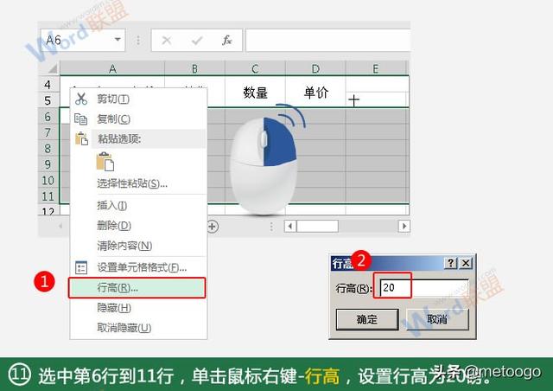
Task: Click the formula bar confirm checkmark icon
Action: tap(197, 41)
